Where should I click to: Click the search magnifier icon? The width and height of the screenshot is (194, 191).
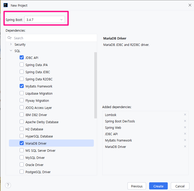(x=9, y=38)
